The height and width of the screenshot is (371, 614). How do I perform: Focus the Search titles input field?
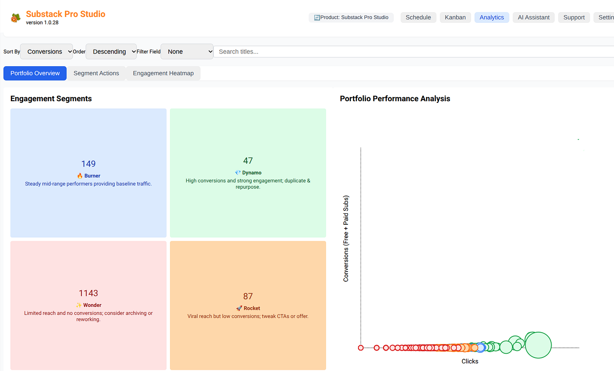point(414,51)
